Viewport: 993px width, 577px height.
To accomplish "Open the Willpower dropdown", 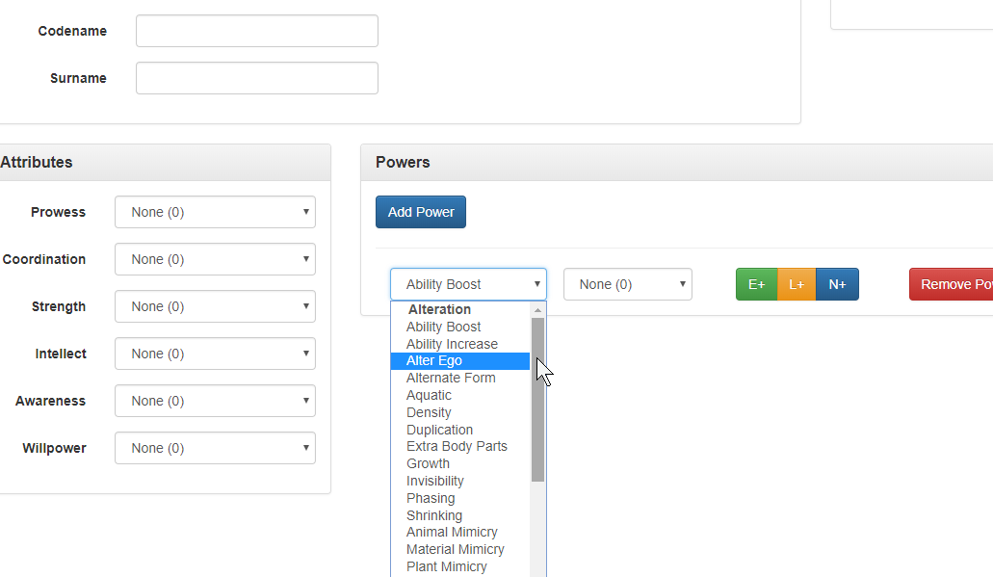I will 215,448.
